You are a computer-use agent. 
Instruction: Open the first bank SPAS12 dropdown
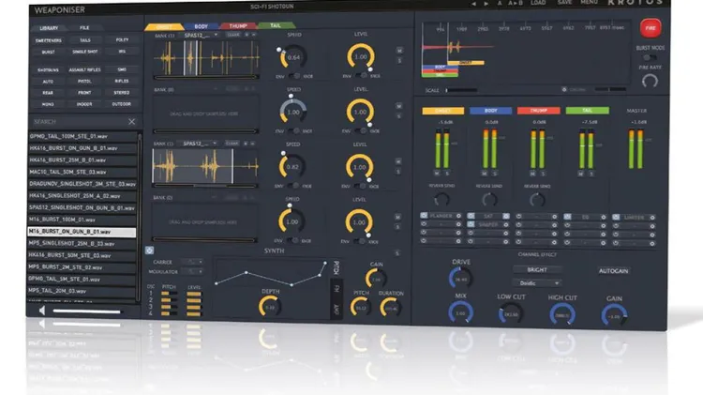tap(201, 35)
